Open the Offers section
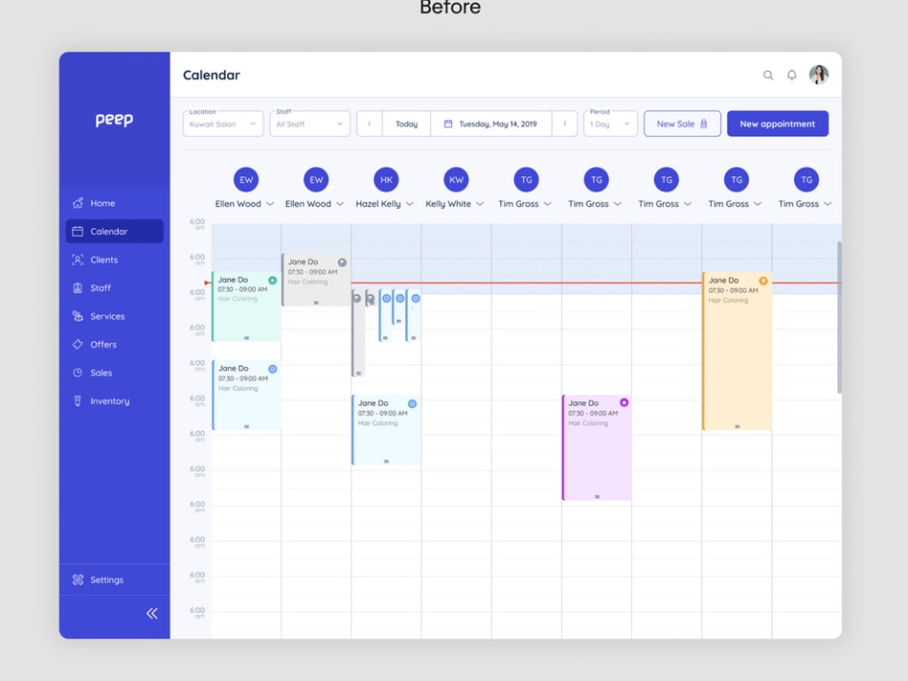The width and height of the screenshot is (908, 681). click(x=102, y=344)
